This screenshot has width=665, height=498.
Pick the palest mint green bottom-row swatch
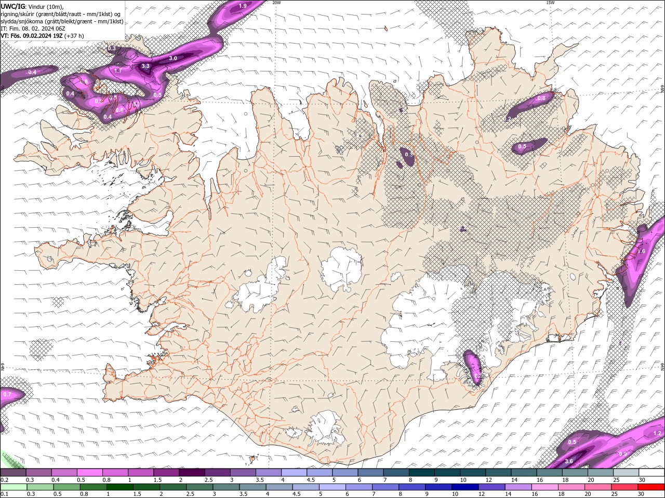coord(13,487)
